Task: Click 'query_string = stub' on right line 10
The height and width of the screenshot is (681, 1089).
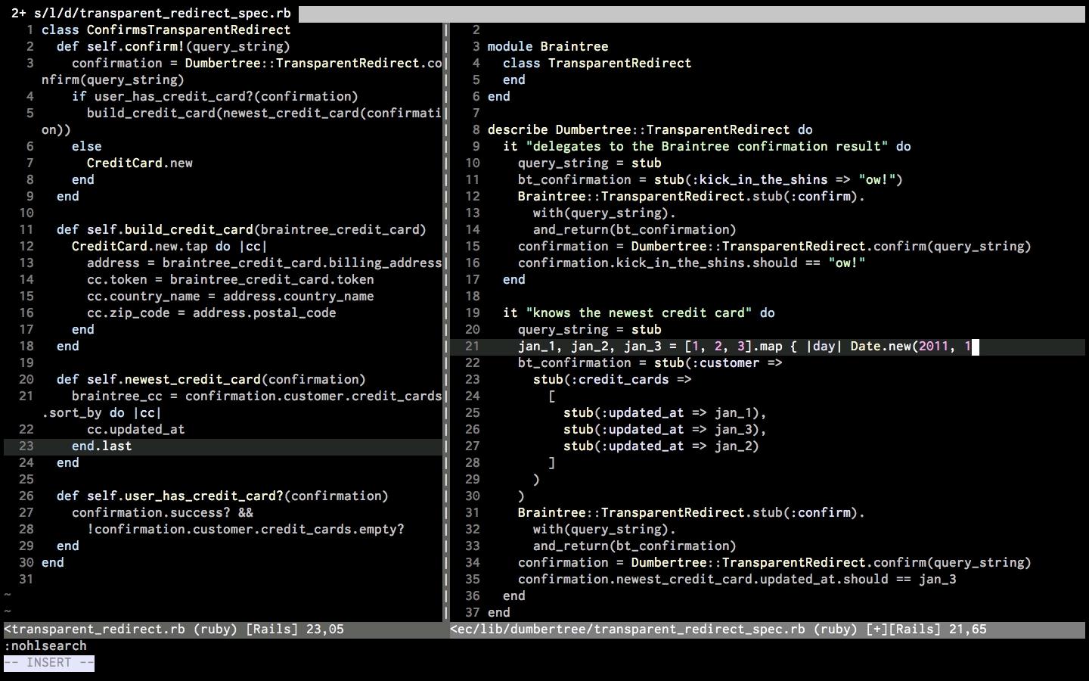Action: pyautogui.click(x=590, y=163)
